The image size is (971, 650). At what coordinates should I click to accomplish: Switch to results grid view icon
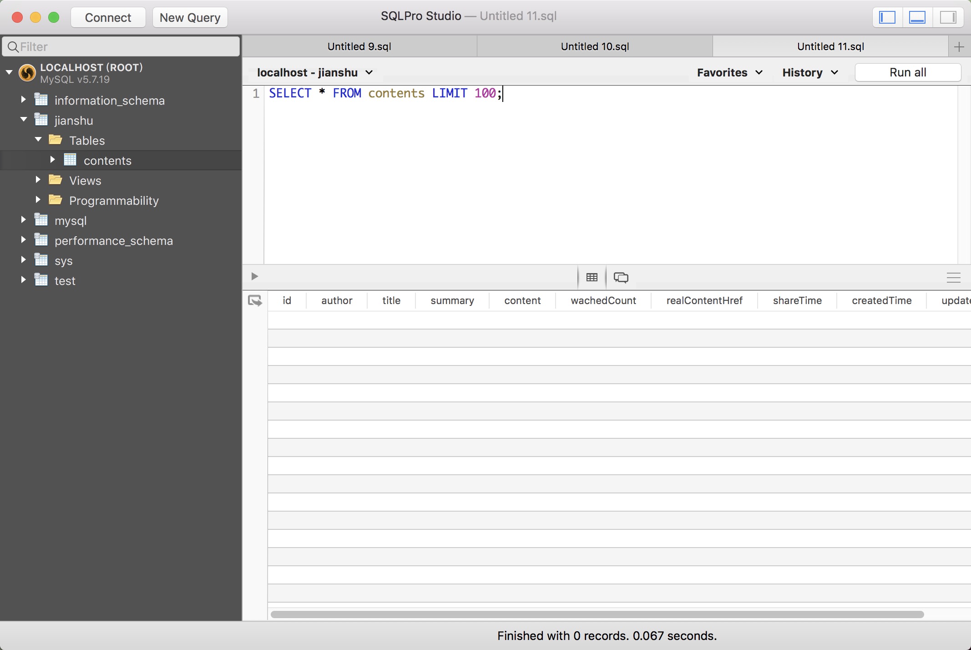click(x=592, y=277)
